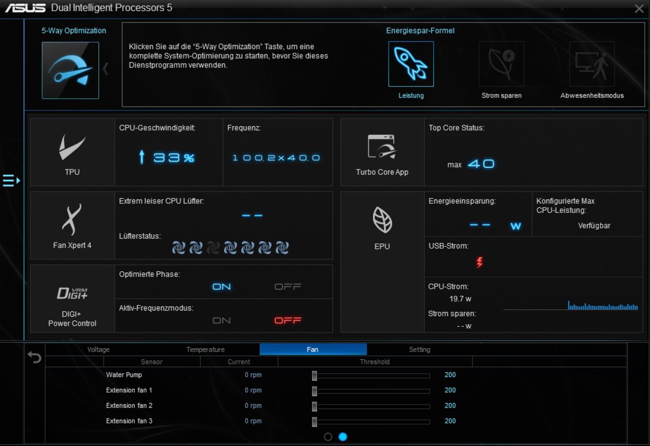The width and height of the screenshot is (650, 446).
Task: Switch to the Fan tab
Action: [313, 350]
